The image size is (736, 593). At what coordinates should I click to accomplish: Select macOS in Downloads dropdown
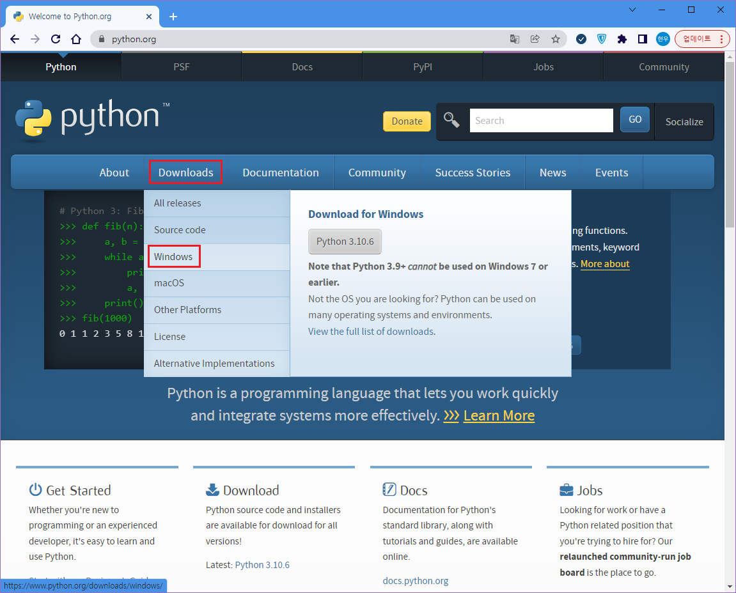tap(217, 283)
